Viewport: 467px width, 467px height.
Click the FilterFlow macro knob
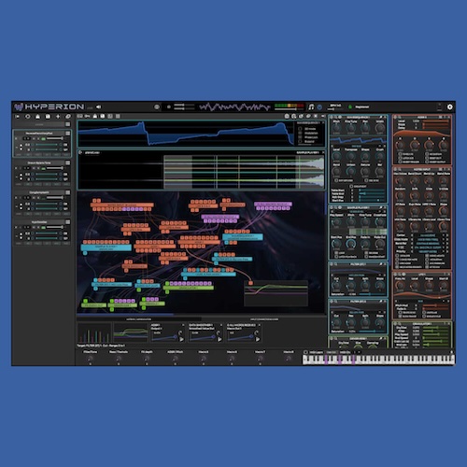(x=91, y=359)
